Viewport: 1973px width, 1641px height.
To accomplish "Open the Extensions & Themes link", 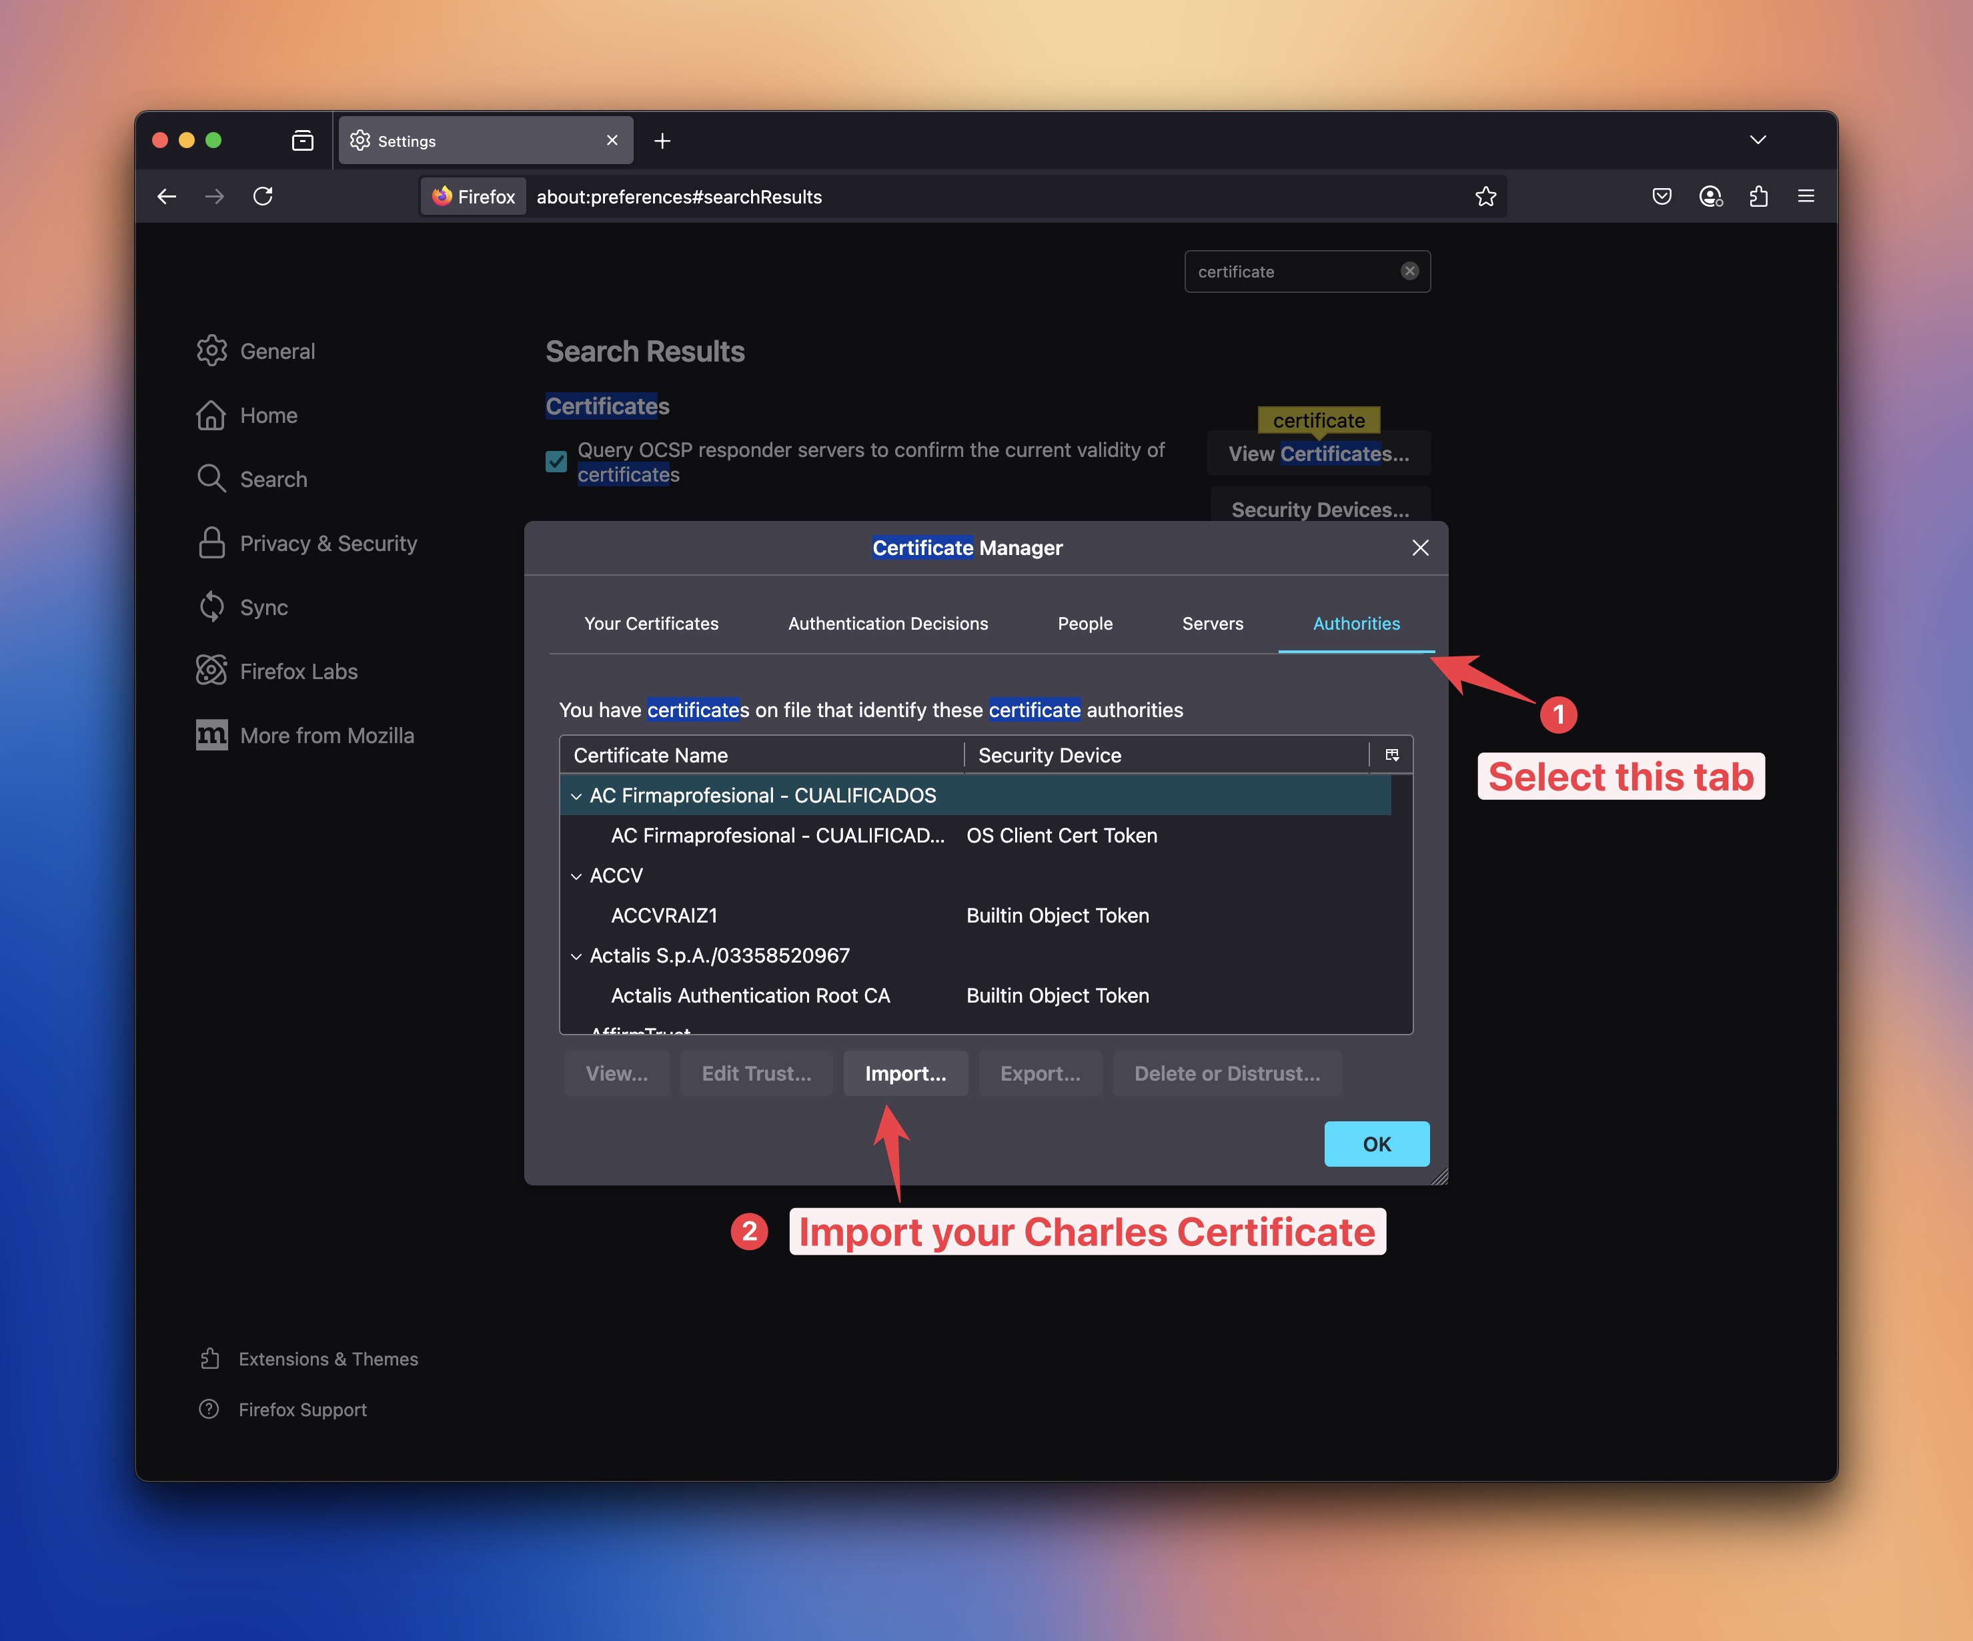I will tap(309, 1359).
